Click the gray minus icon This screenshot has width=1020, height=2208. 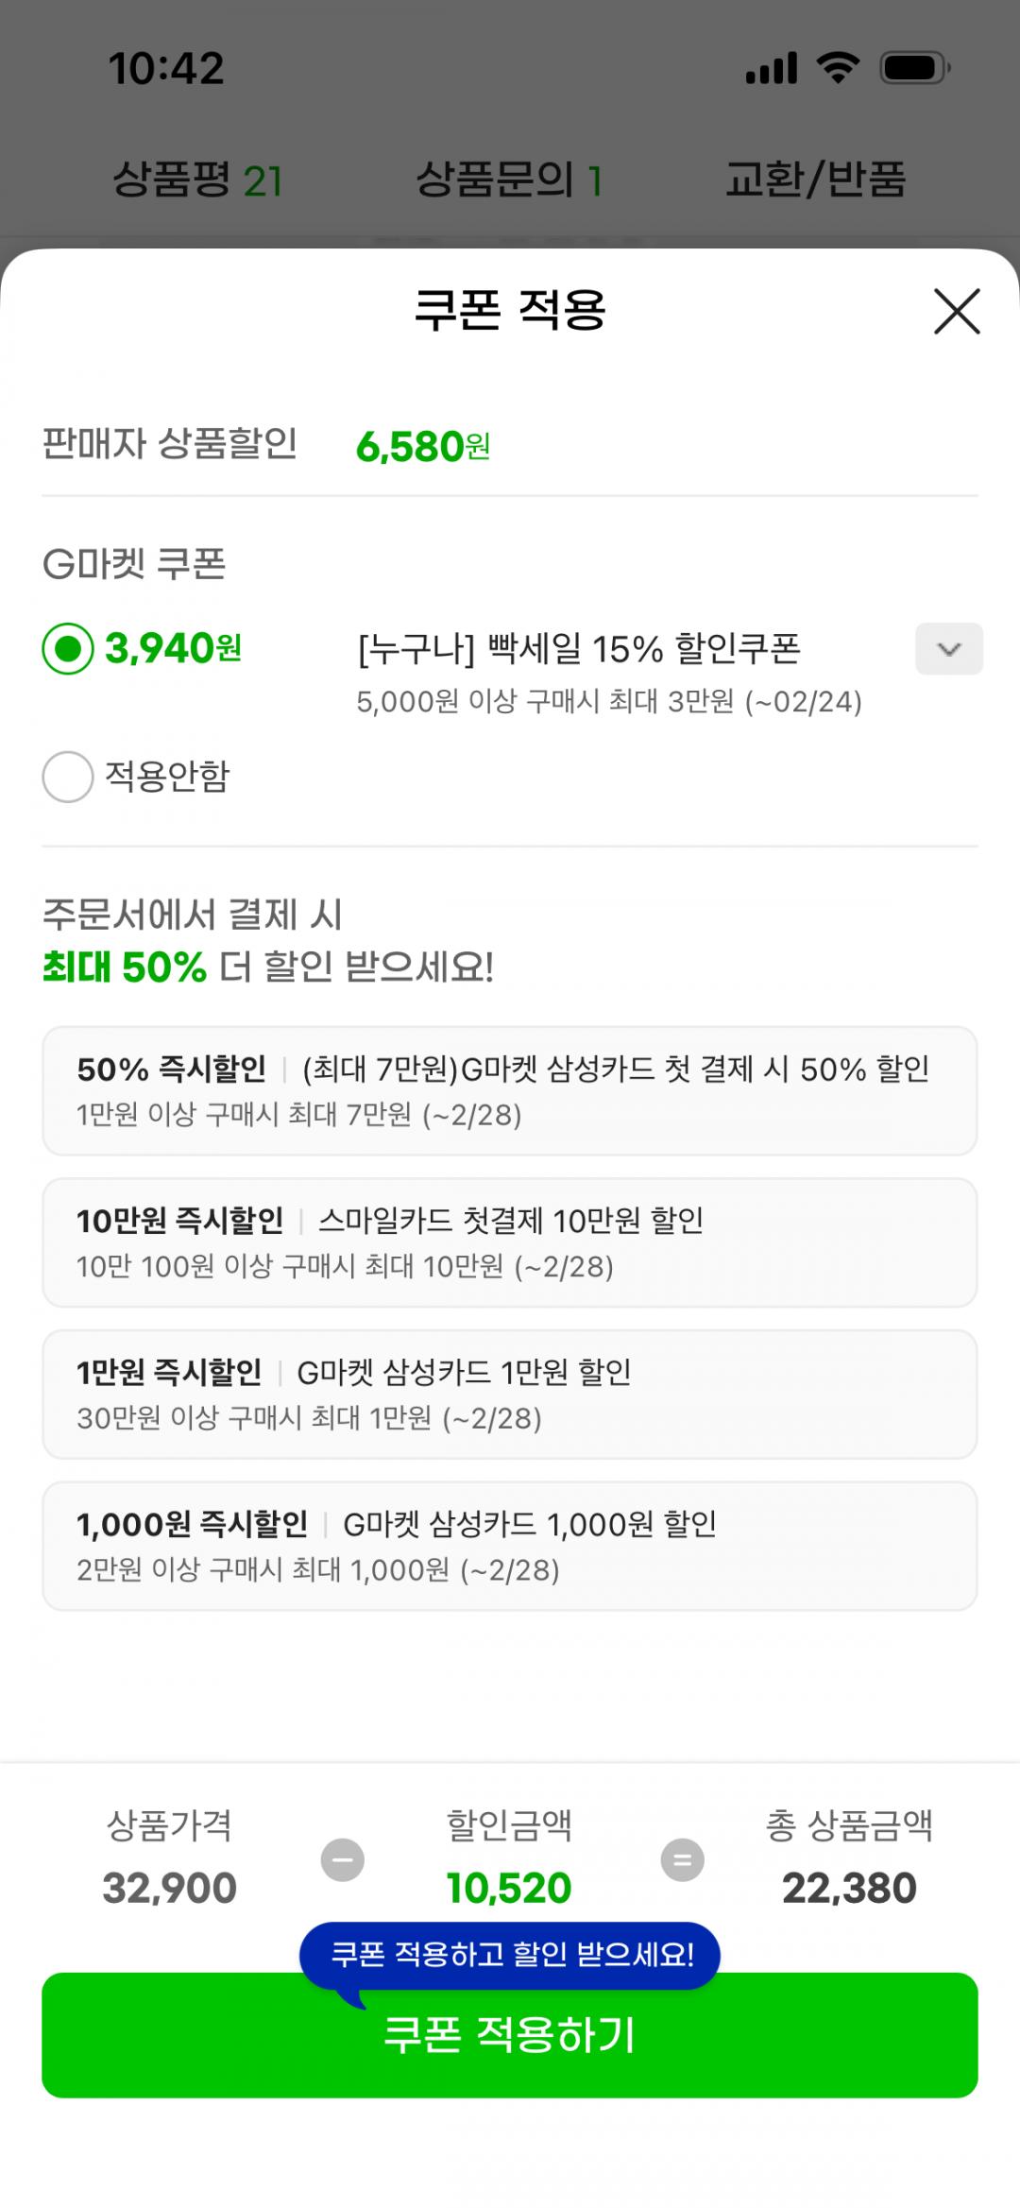coord(342,1859)
